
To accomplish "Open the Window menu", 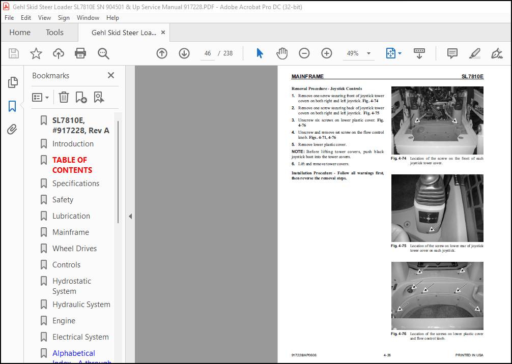I will 88,18.
